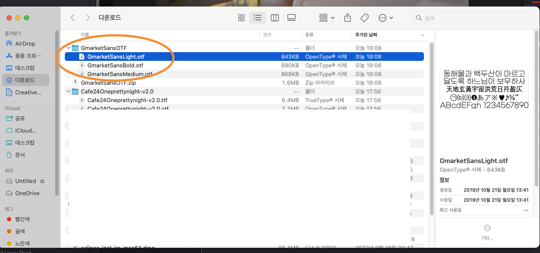Screen dimensions: 540x253
Task: Eject the Untitled volume
Action: coord(42,181)
